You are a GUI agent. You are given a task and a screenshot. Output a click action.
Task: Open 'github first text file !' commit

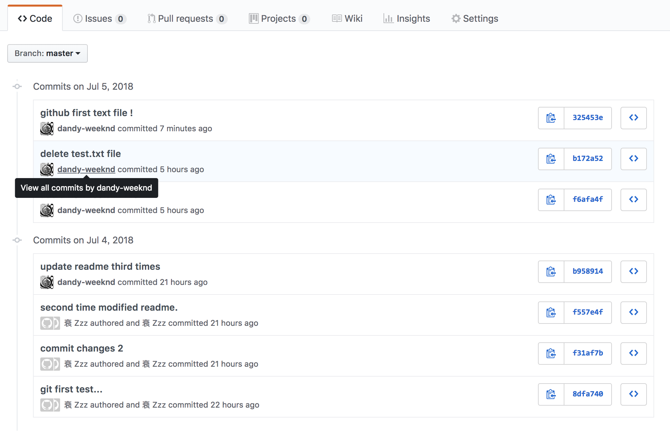coord(86,113)
